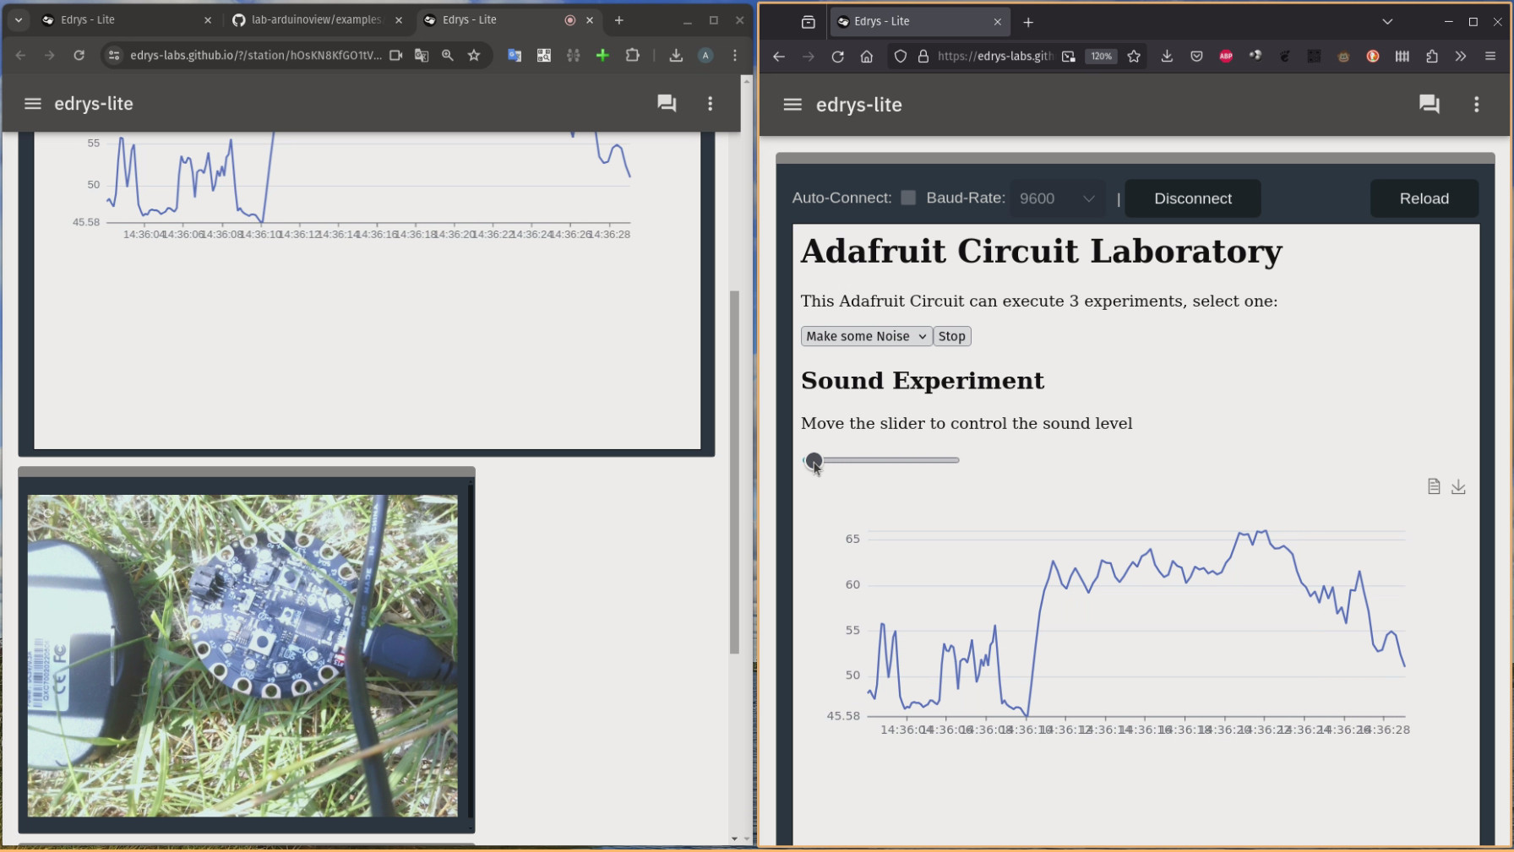The image size is (1514, 852).
Task: Download the chart using the save image icon
Action: [x=1458, y=487]
